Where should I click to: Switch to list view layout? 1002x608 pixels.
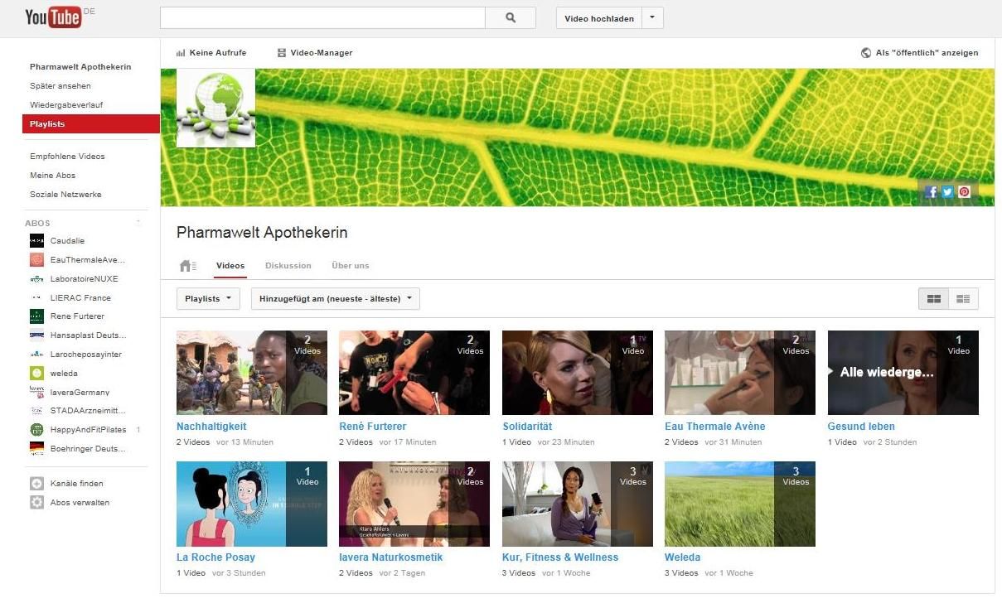(963, 299)
